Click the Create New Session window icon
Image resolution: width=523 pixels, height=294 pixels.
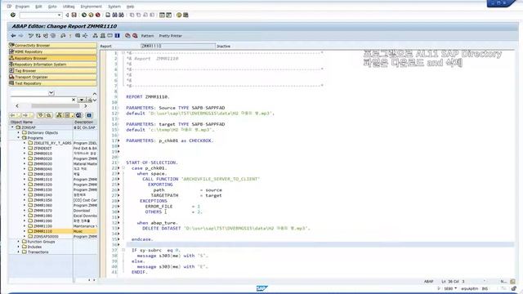click(162, 15)
